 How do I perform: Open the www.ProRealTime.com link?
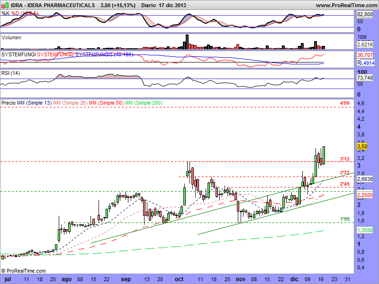[x=346, y=5]
